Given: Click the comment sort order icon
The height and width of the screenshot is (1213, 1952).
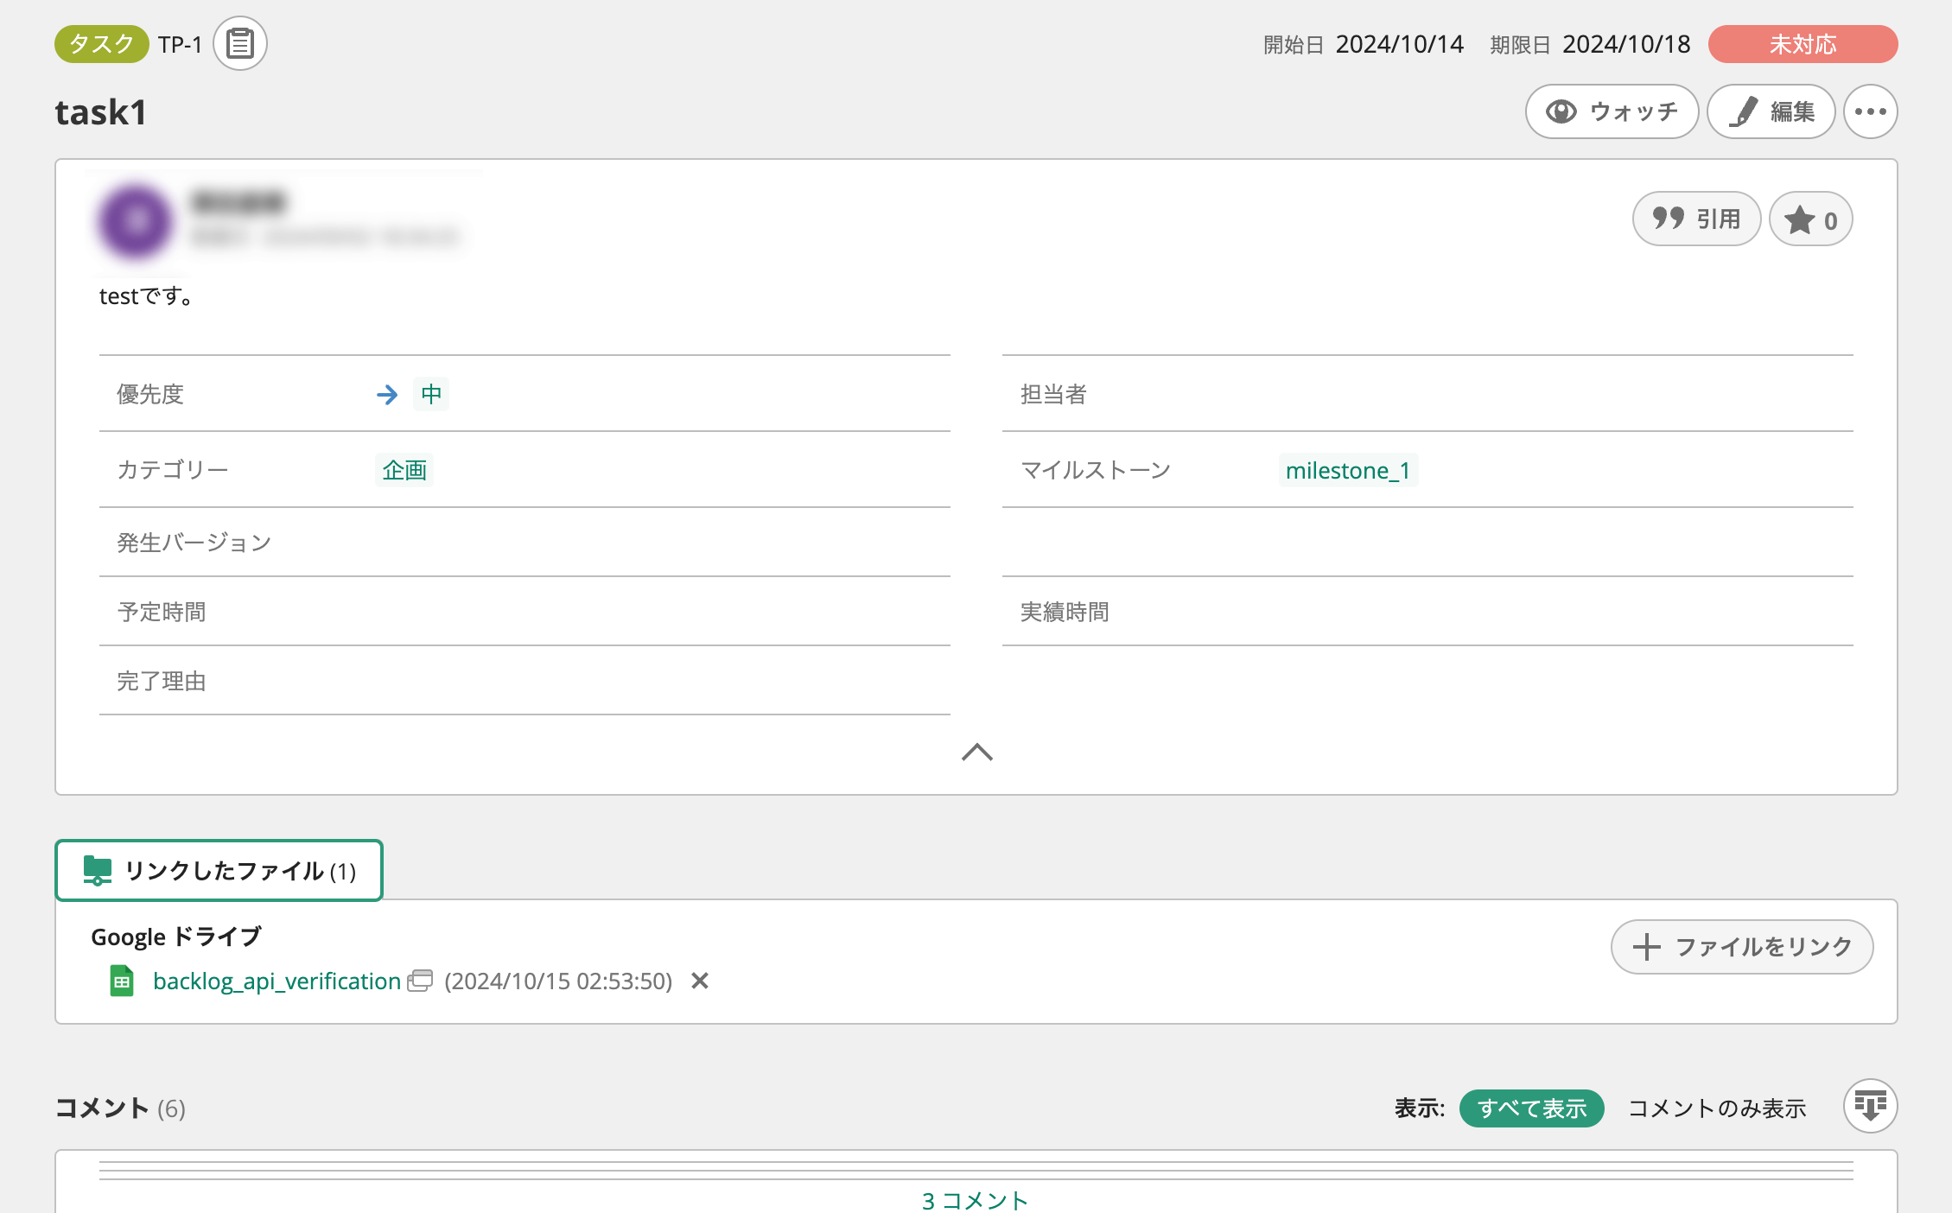Looking at the screenshot, I should pos(1870,1106).
